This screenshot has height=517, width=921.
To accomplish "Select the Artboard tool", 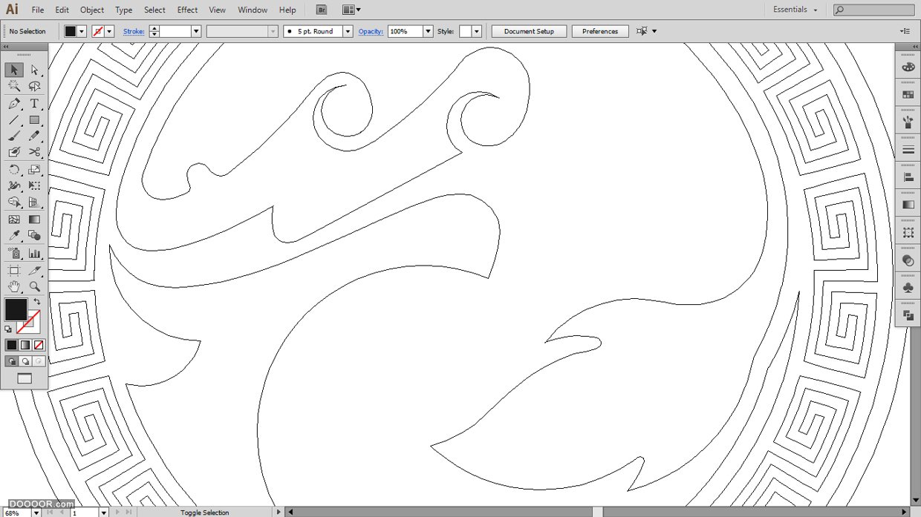I will (x=14, y=271).
